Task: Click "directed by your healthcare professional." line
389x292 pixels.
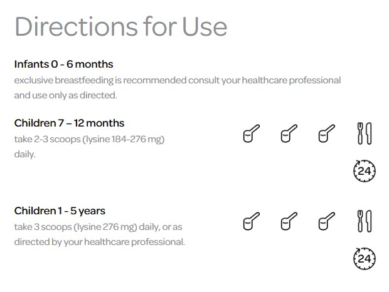Action: click(x=99, y=242)
